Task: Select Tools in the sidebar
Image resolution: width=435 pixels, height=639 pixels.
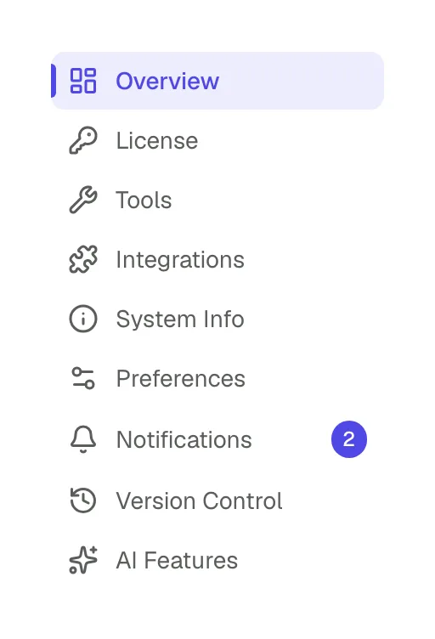Action: tap(217, 200)
